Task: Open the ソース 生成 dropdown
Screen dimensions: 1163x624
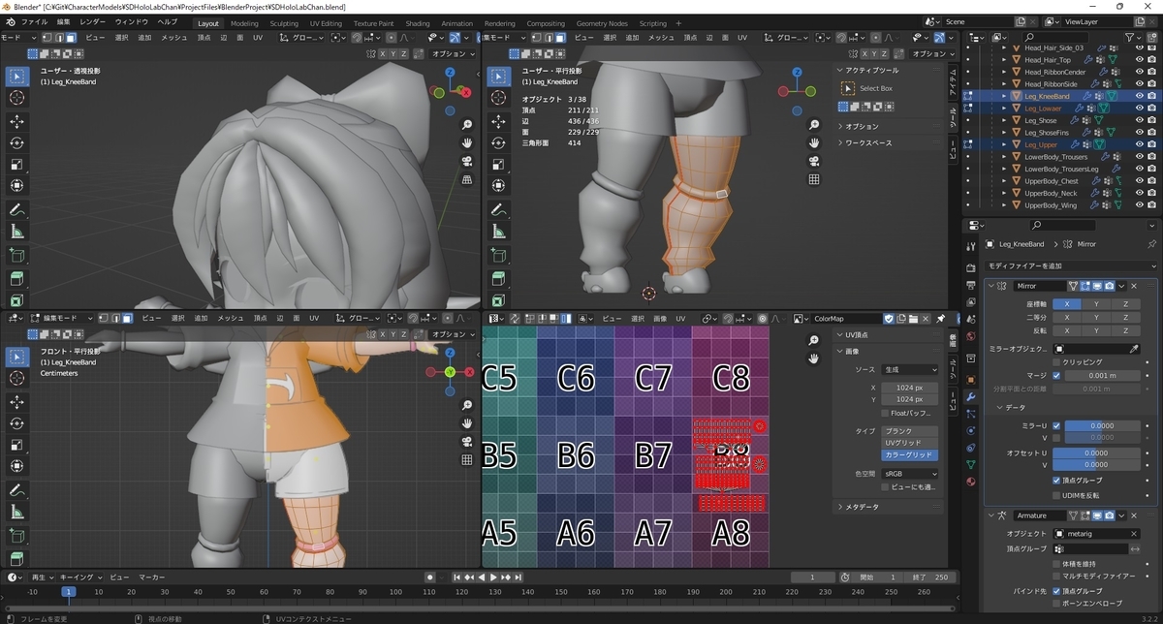Action: click(x=910, y=369)
